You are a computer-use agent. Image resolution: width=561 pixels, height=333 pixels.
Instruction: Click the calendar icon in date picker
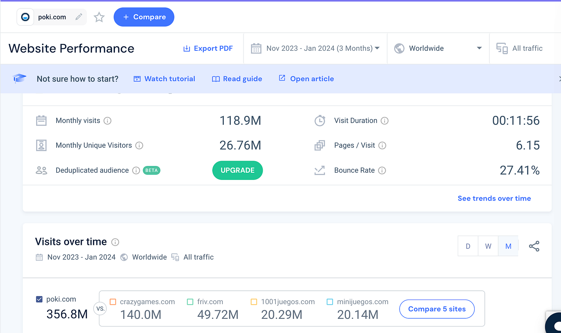256,48
